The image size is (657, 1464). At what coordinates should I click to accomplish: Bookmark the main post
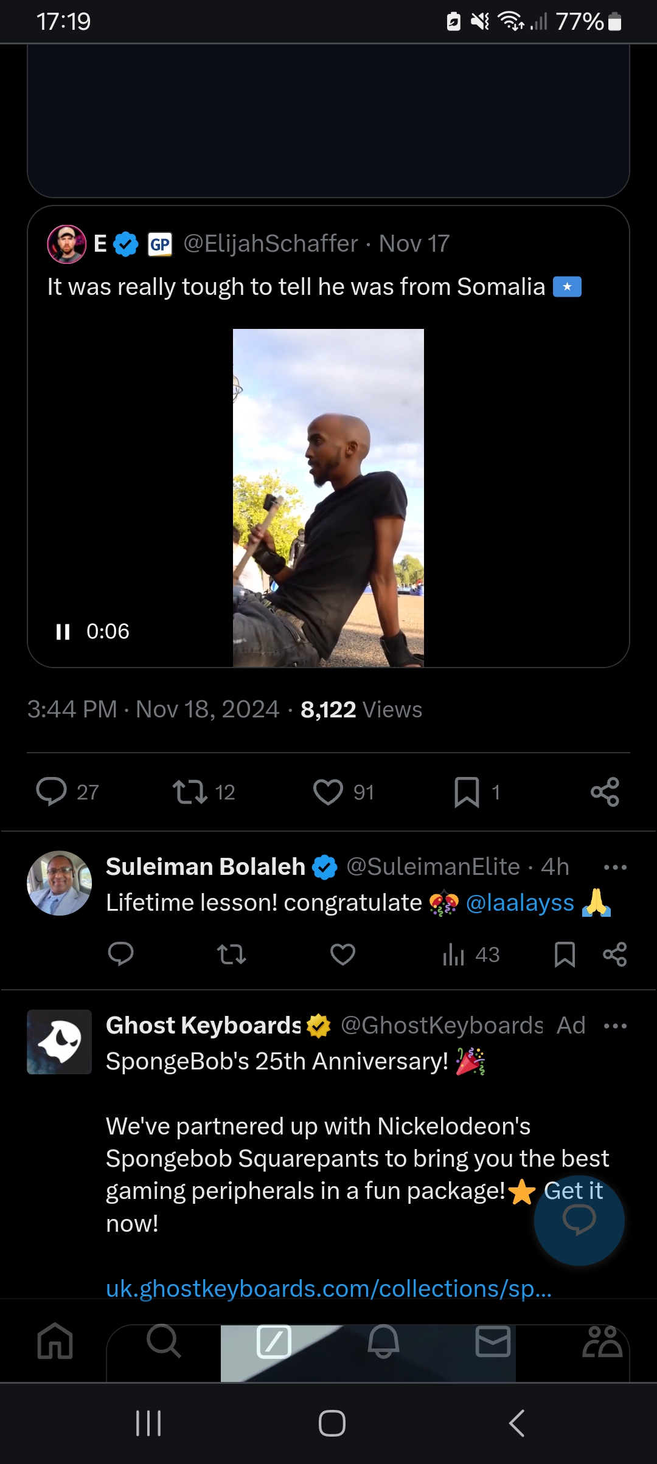(467, 792)
